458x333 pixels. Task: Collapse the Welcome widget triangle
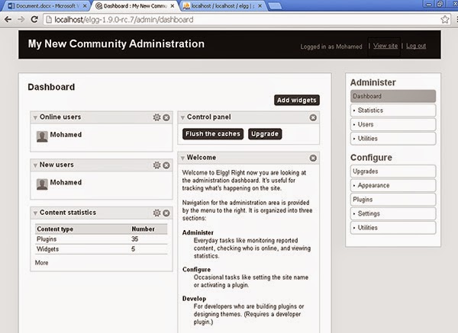tap(182, 158)
